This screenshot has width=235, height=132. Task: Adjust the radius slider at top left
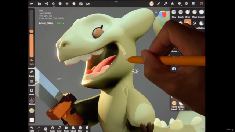[x=32, y=21]
